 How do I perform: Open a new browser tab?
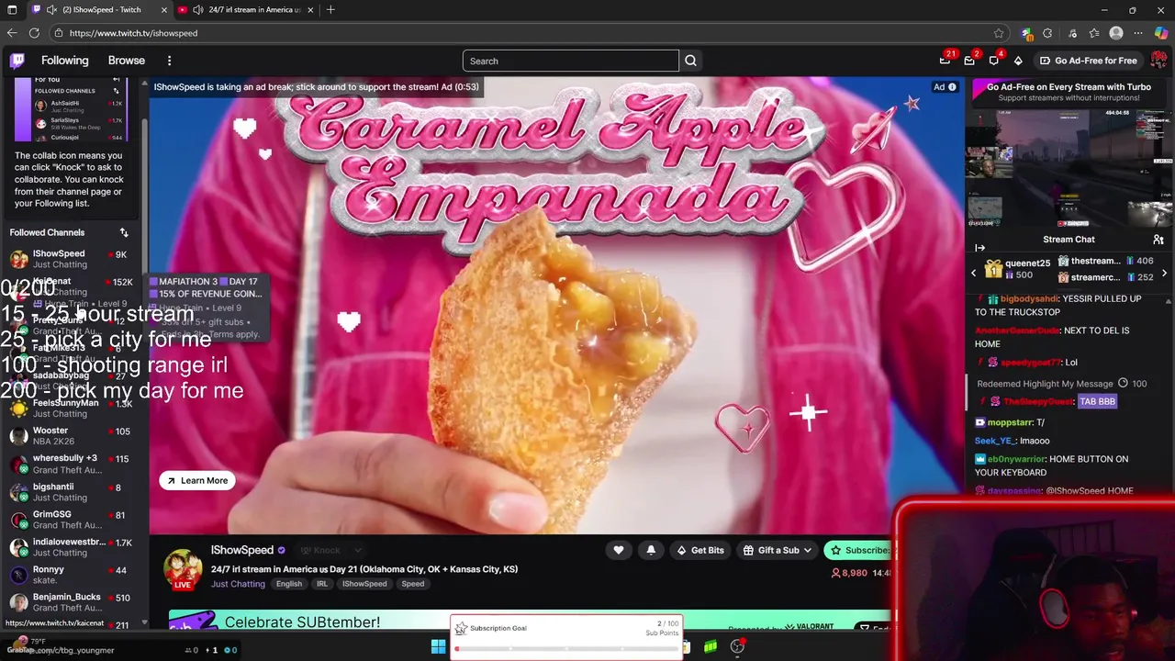330,10
